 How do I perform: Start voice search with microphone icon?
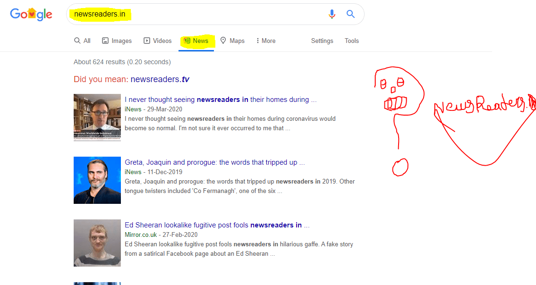pyautogui.click(x=332, y=14)
